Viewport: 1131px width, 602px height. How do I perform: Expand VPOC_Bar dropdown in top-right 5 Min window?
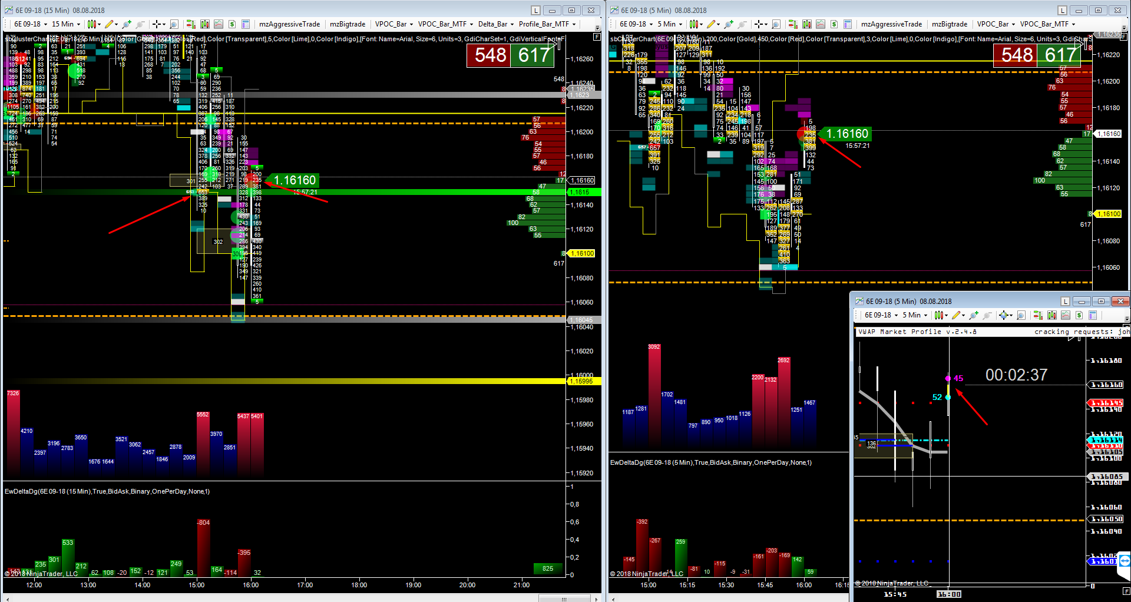[x=996, y=24]
